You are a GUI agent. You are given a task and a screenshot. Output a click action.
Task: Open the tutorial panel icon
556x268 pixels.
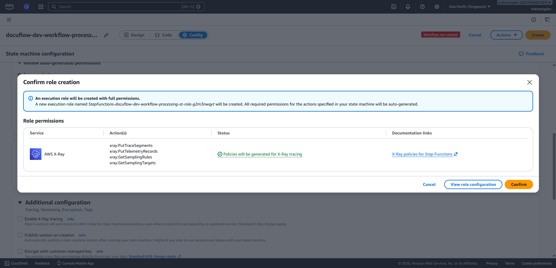547,20
